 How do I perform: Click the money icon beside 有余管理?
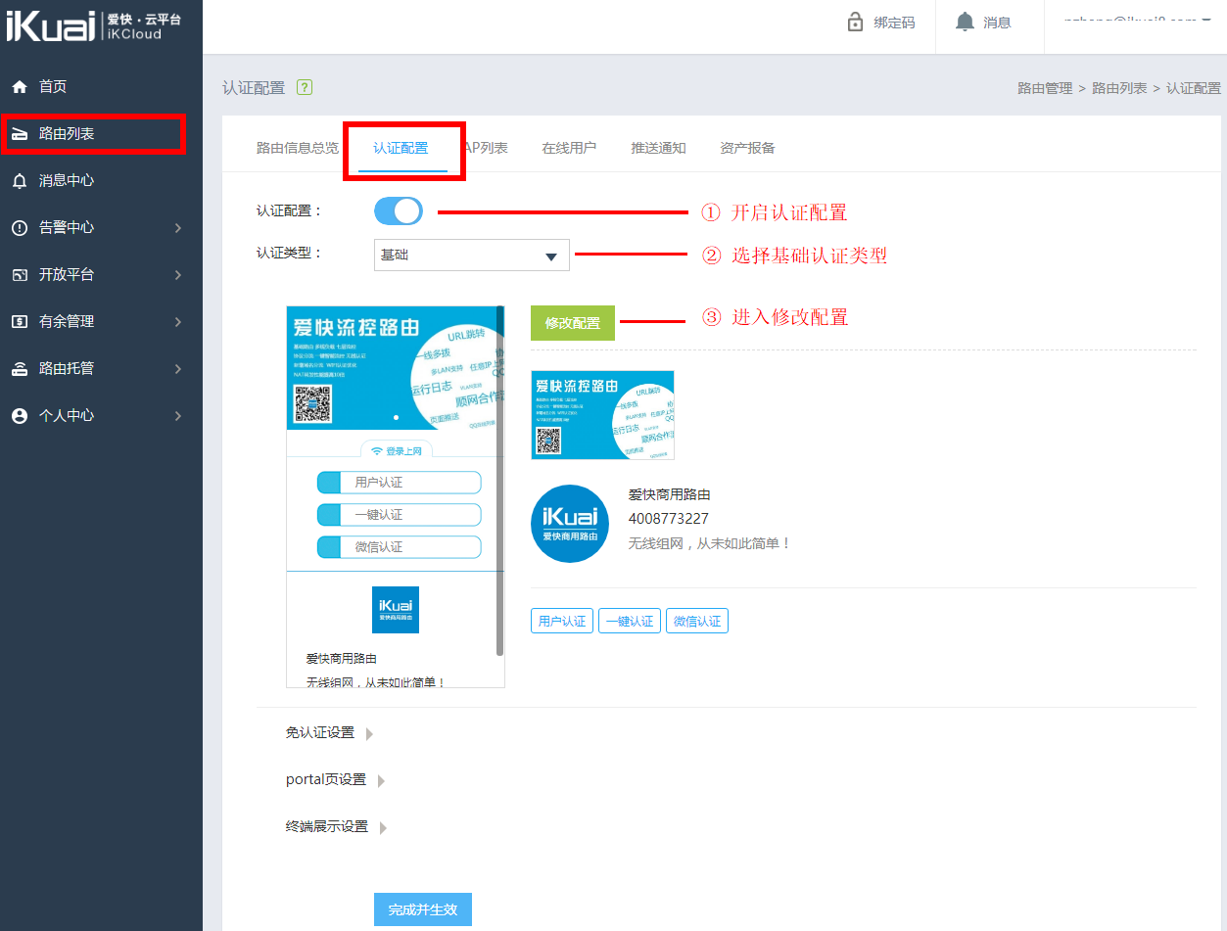[x=20, y=321]
